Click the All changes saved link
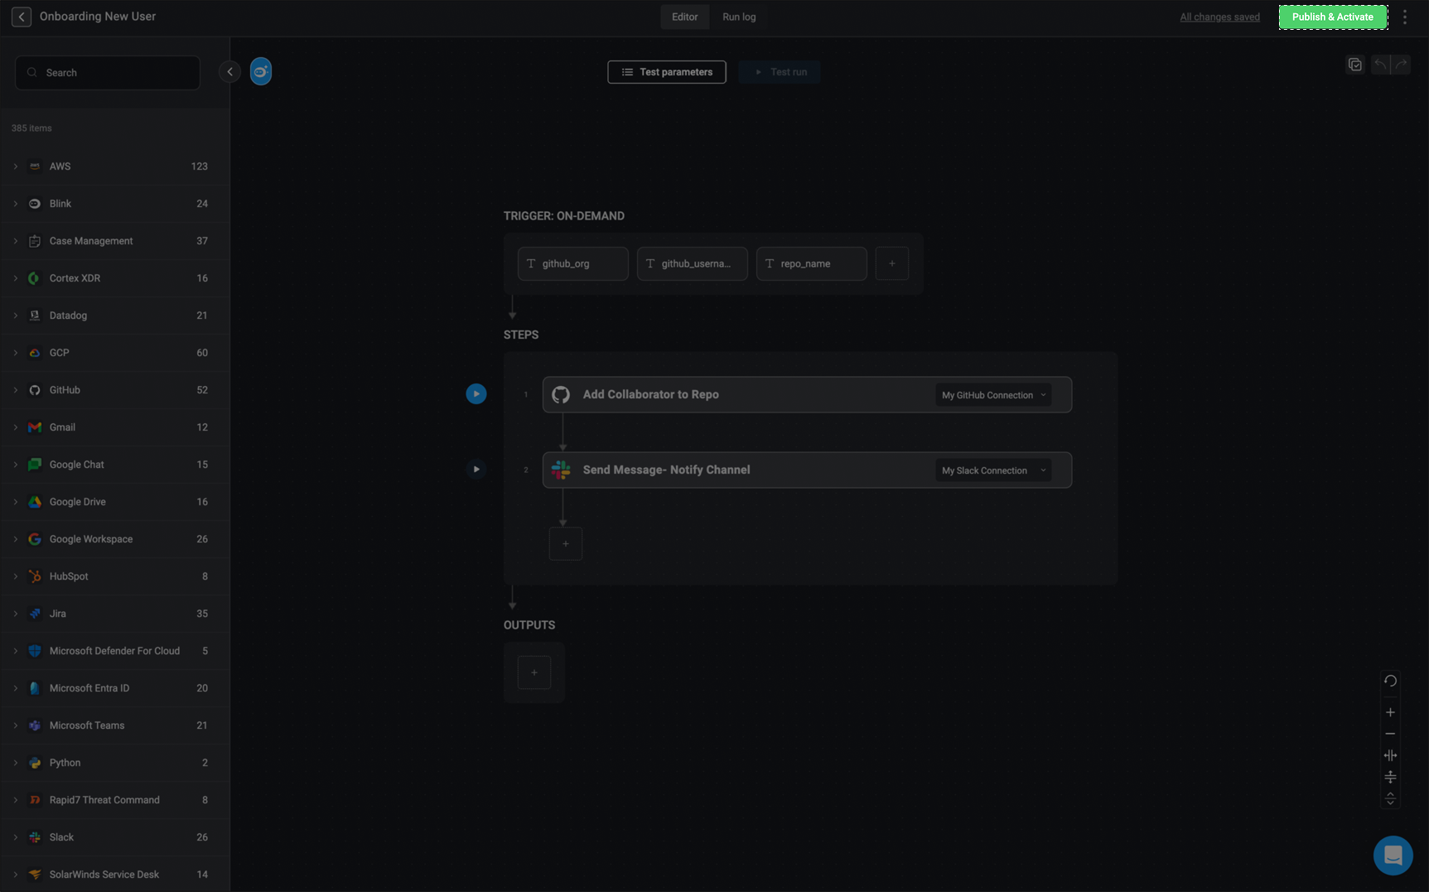Image resolution: width=1429 pixels, height=892 pixels. pyautogui.click(x=1219, y=17)
